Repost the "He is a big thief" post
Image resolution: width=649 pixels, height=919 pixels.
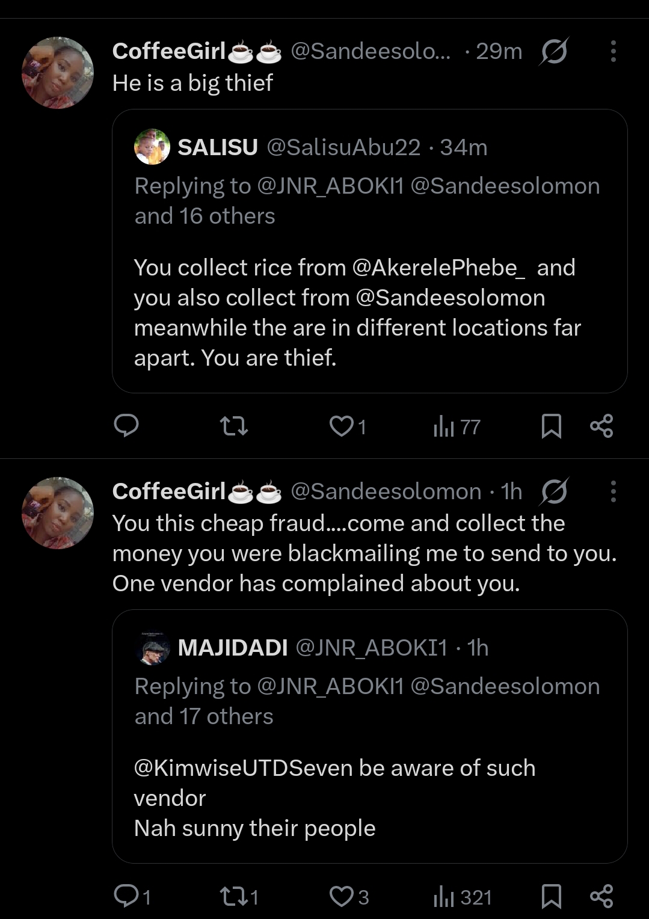coord(233,426)
